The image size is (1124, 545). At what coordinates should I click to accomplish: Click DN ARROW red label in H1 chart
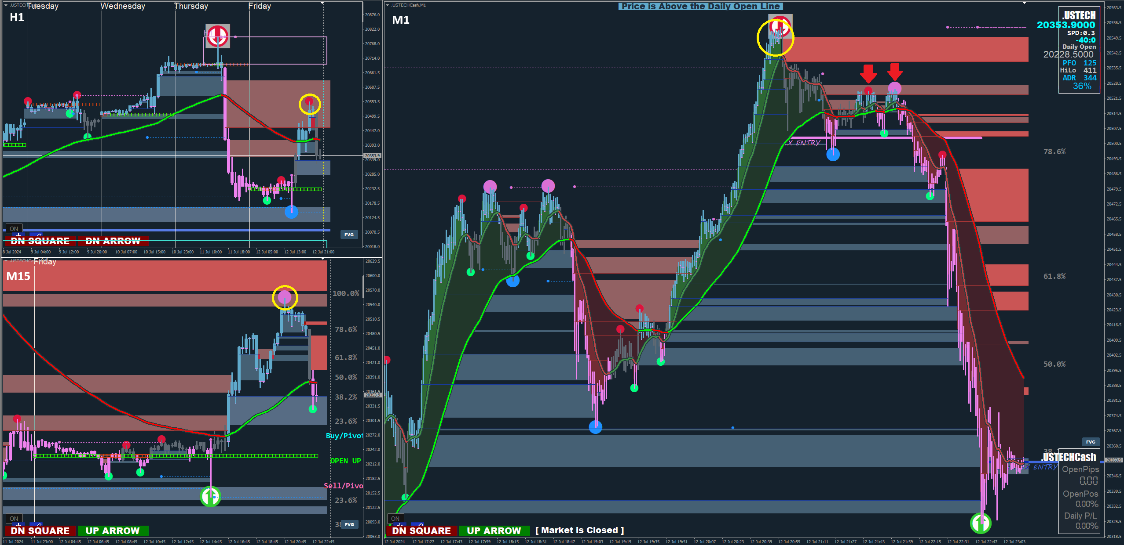(113, 241)
